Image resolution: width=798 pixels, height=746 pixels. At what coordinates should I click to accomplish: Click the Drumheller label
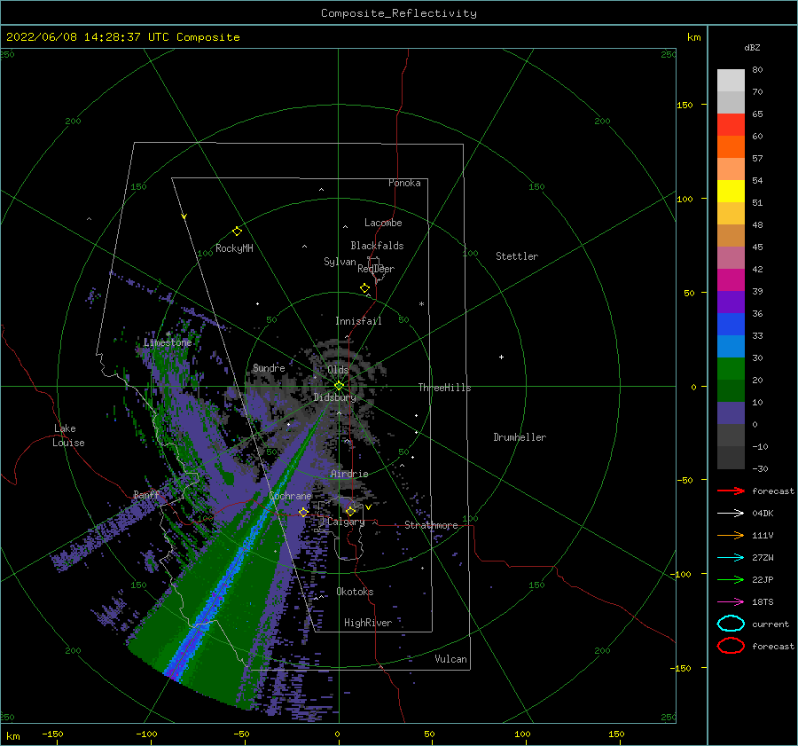(x=520, y=437)
